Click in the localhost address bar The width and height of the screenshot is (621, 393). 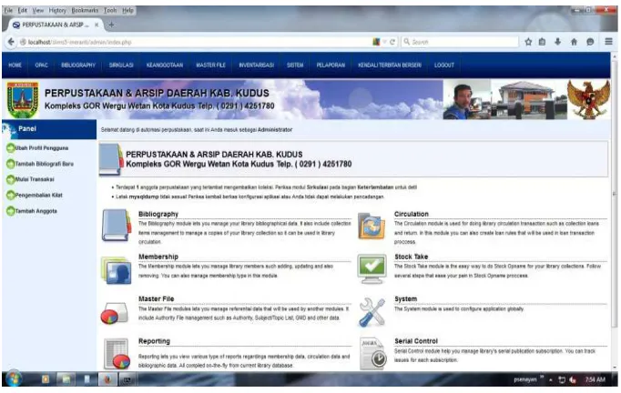pyautogui.click(x=198, y=42)
